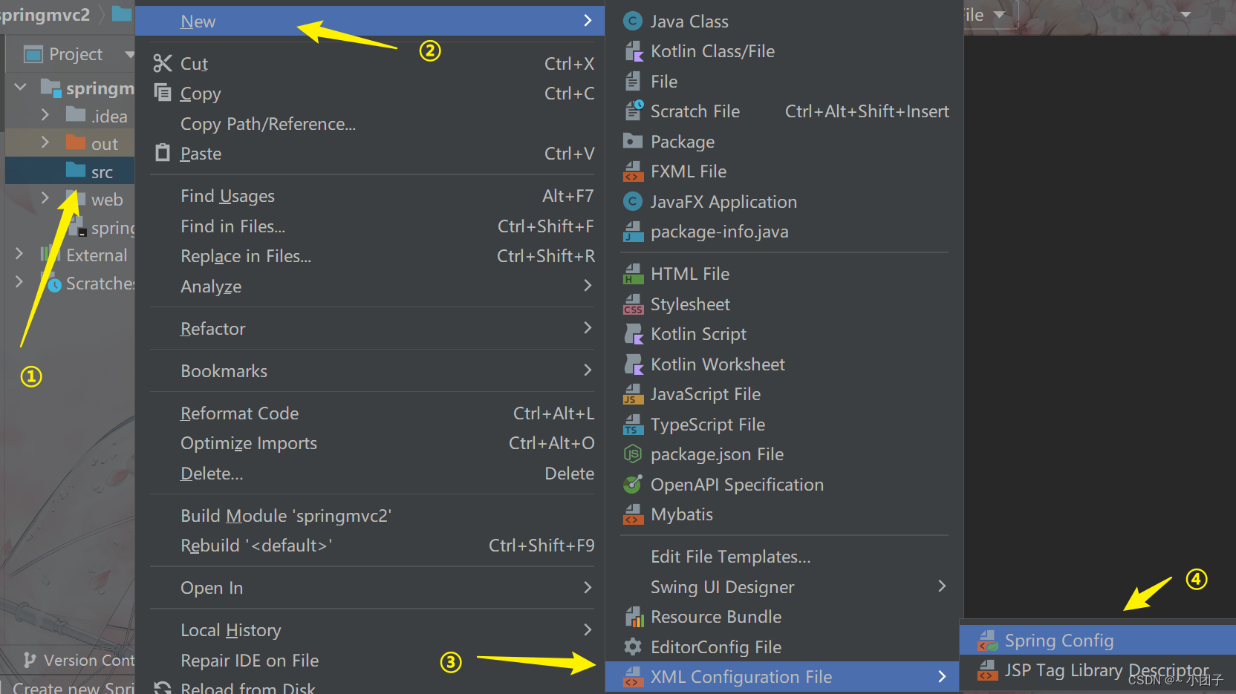1236x694 pixels.
Task: Create a Stylesheet
Action: (689, 304)
